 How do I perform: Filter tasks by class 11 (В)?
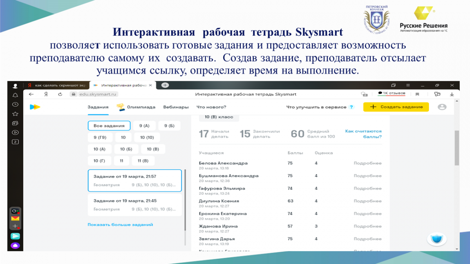click(143, 161)
